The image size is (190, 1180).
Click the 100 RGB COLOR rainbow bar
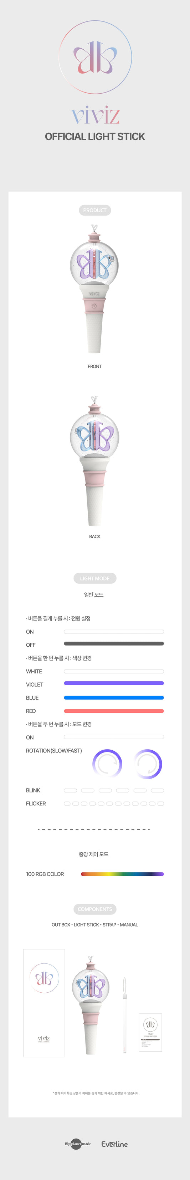[x=122, y=874]
